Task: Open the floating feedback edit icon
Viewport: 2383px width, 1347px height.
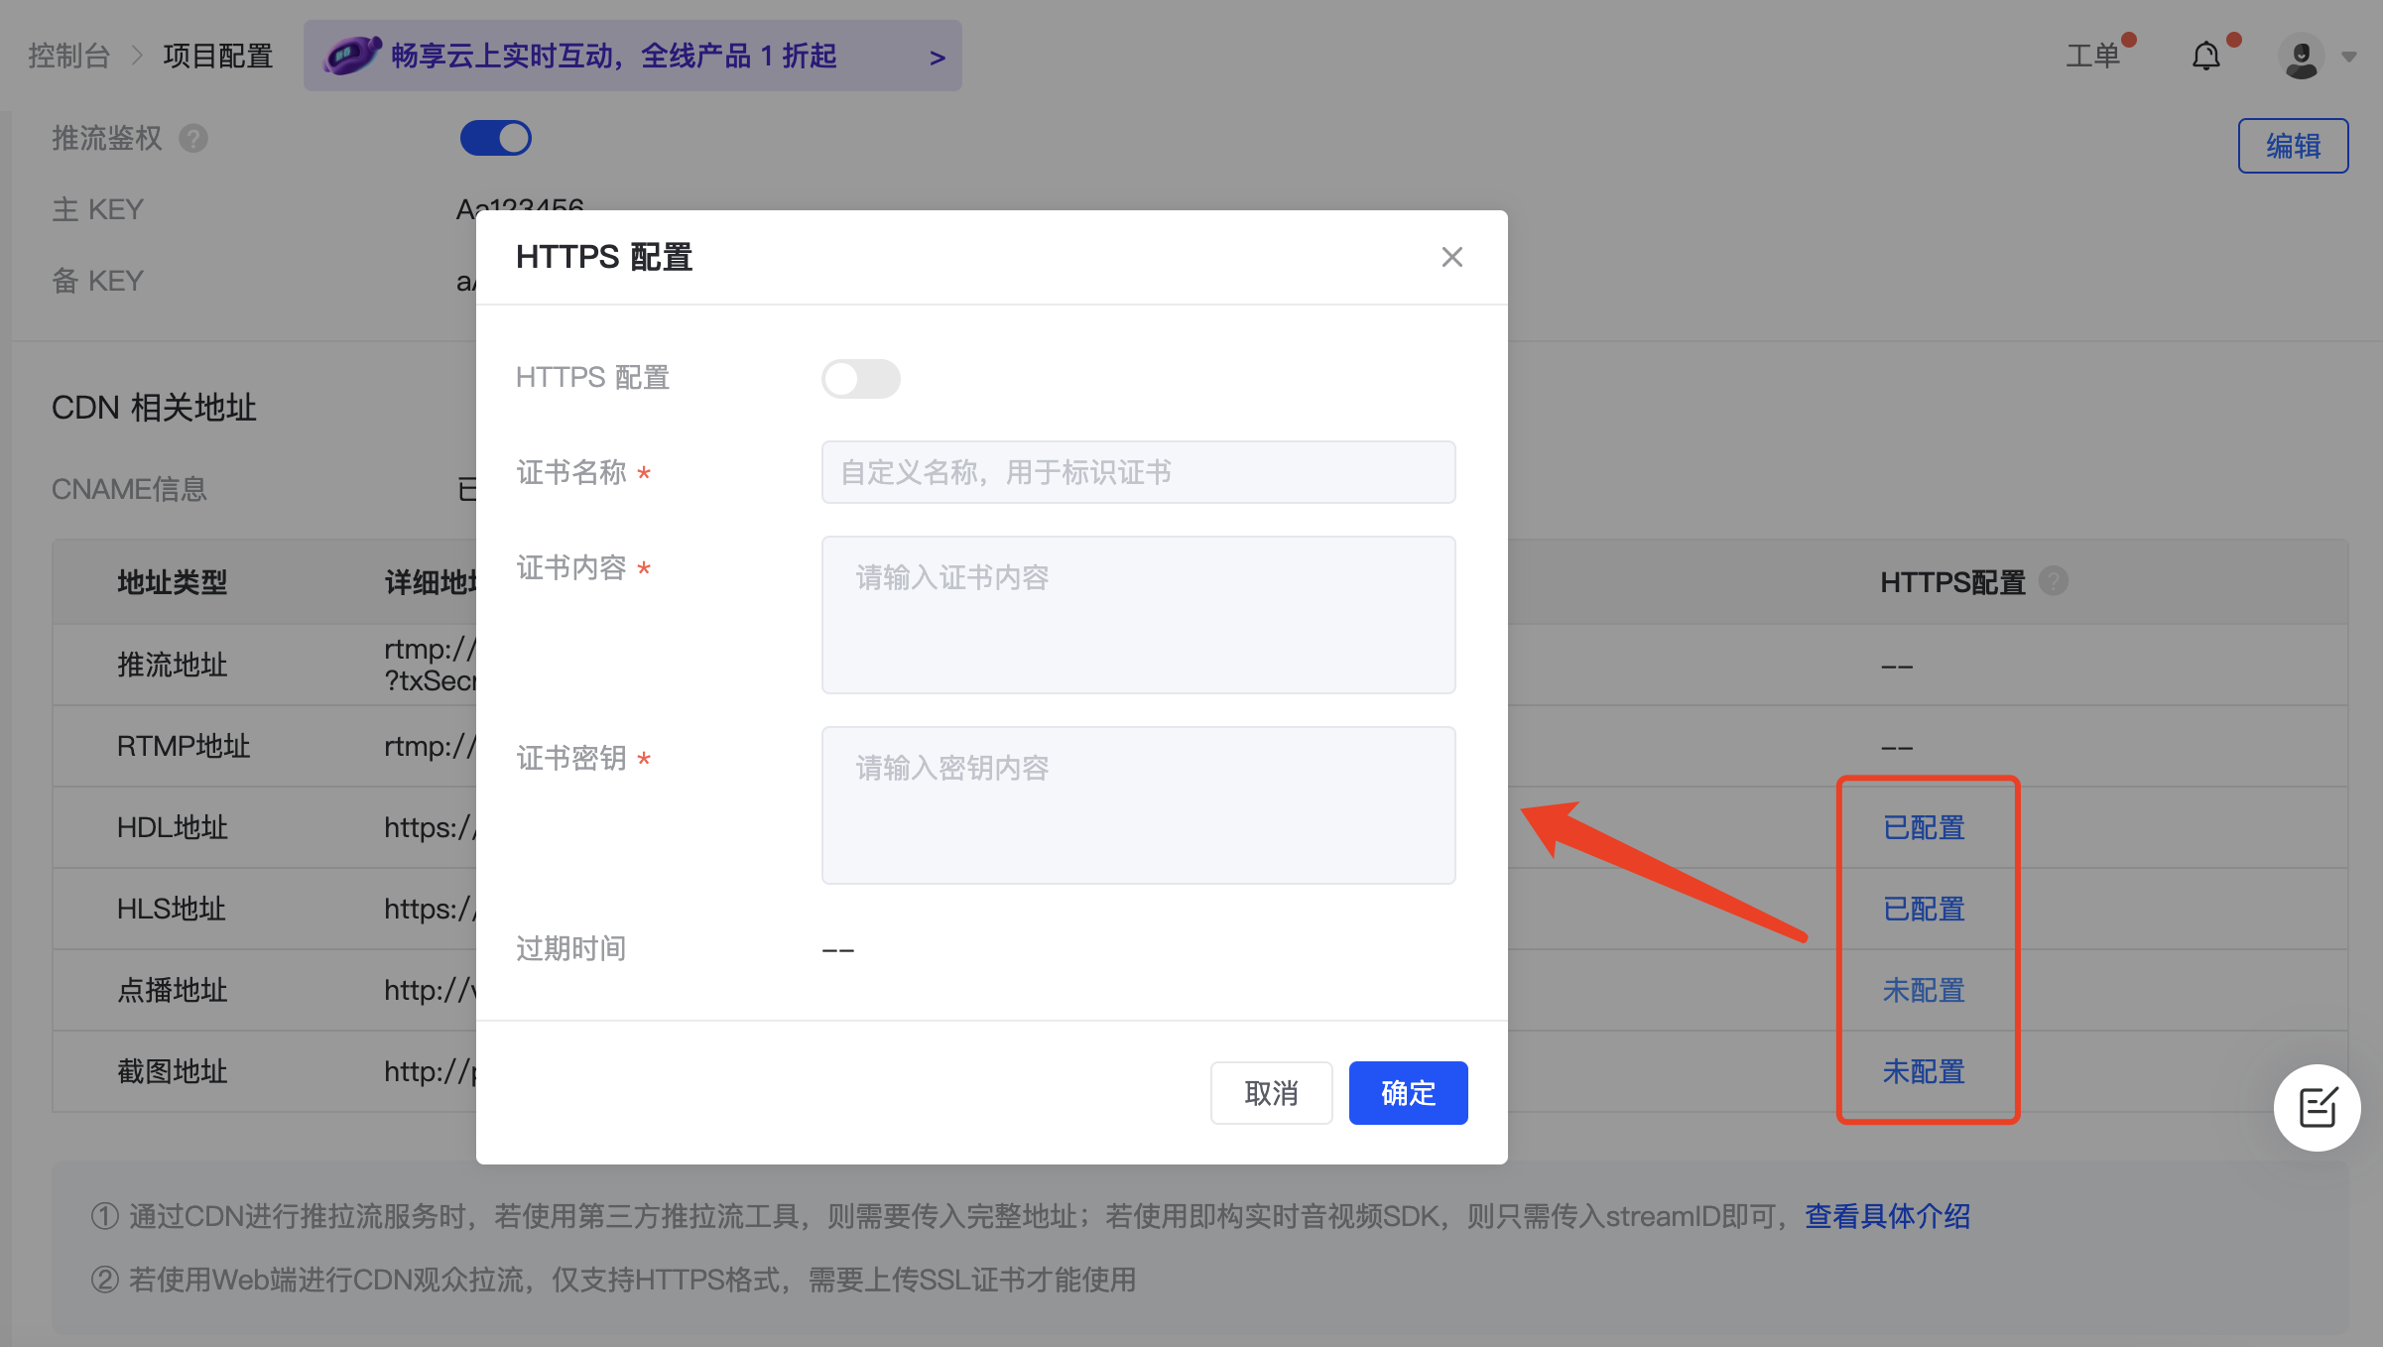Action: [2317, 1107]
